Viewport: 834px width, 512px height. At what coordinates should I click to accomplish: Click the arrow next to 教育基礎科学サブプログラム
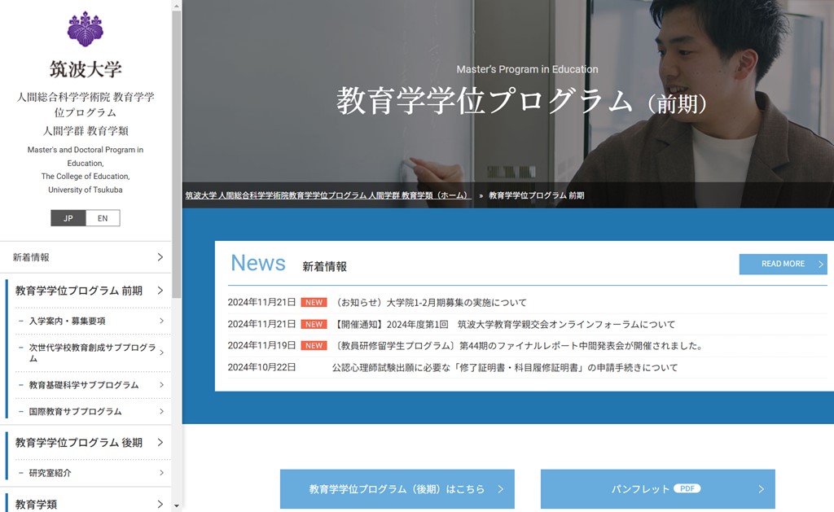tap(162, 384)
